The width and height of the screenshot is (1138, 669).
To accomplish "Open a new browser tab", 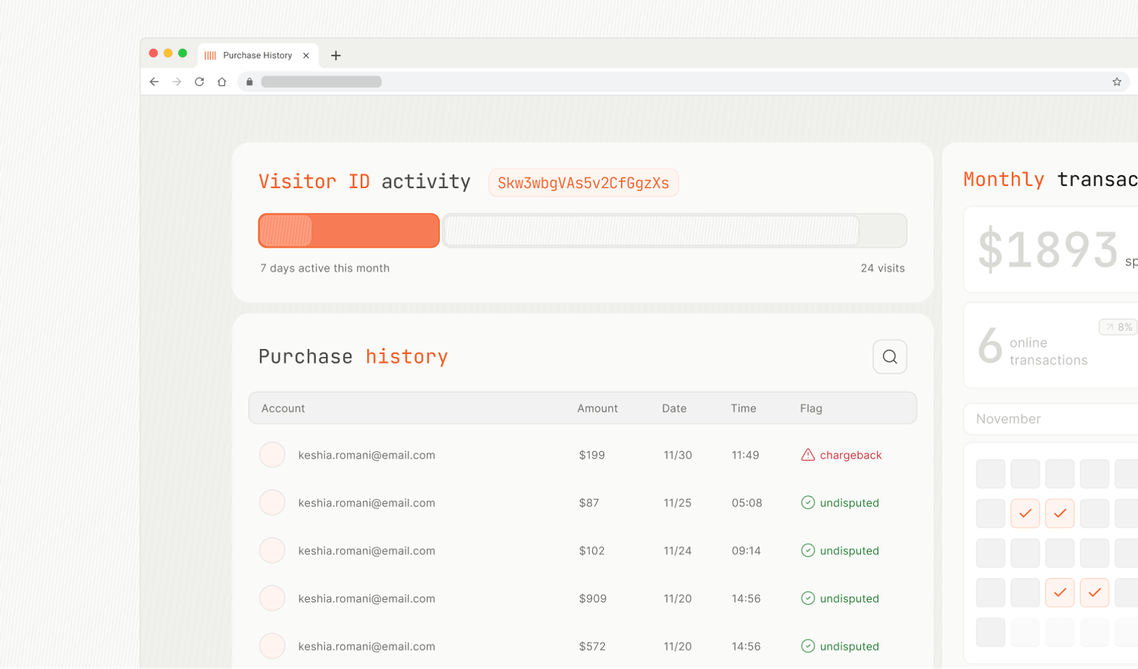I will (x=335, y=56).
